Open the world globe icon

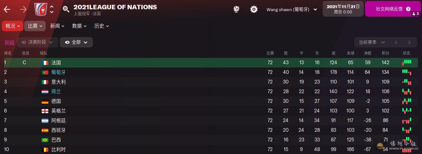(236, 9)
